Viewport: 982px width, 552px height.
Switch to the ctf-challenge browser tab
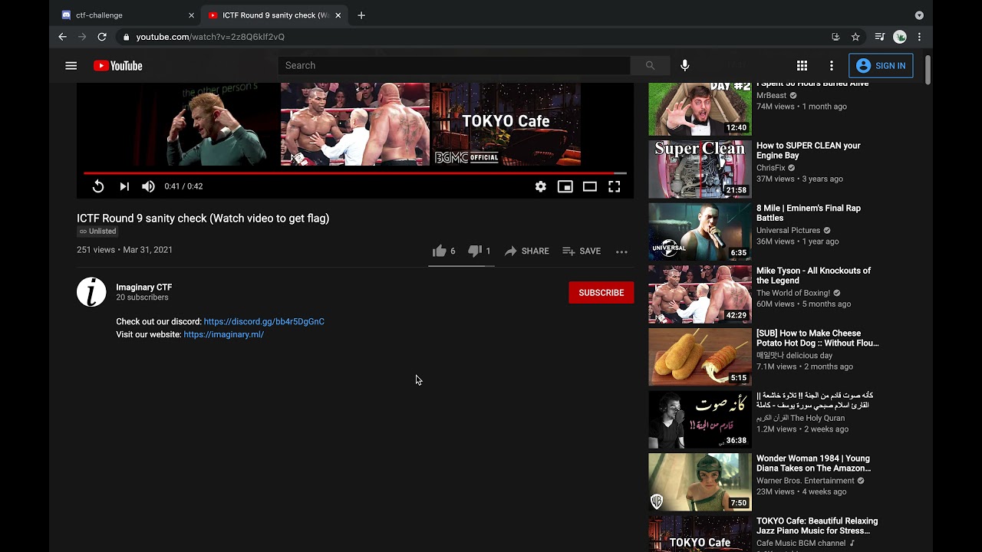point(127,15)
